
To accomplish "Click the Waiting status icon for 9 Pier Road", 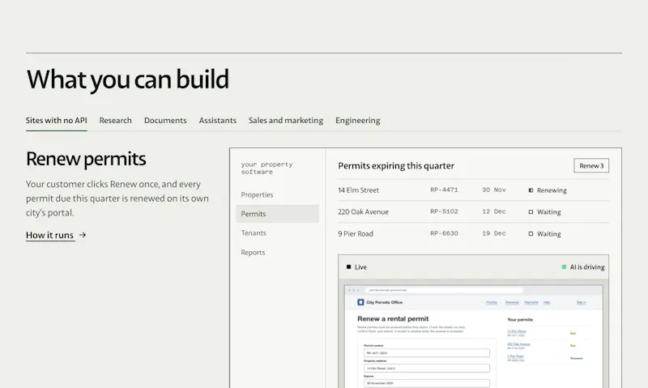I will click(531, 234).
